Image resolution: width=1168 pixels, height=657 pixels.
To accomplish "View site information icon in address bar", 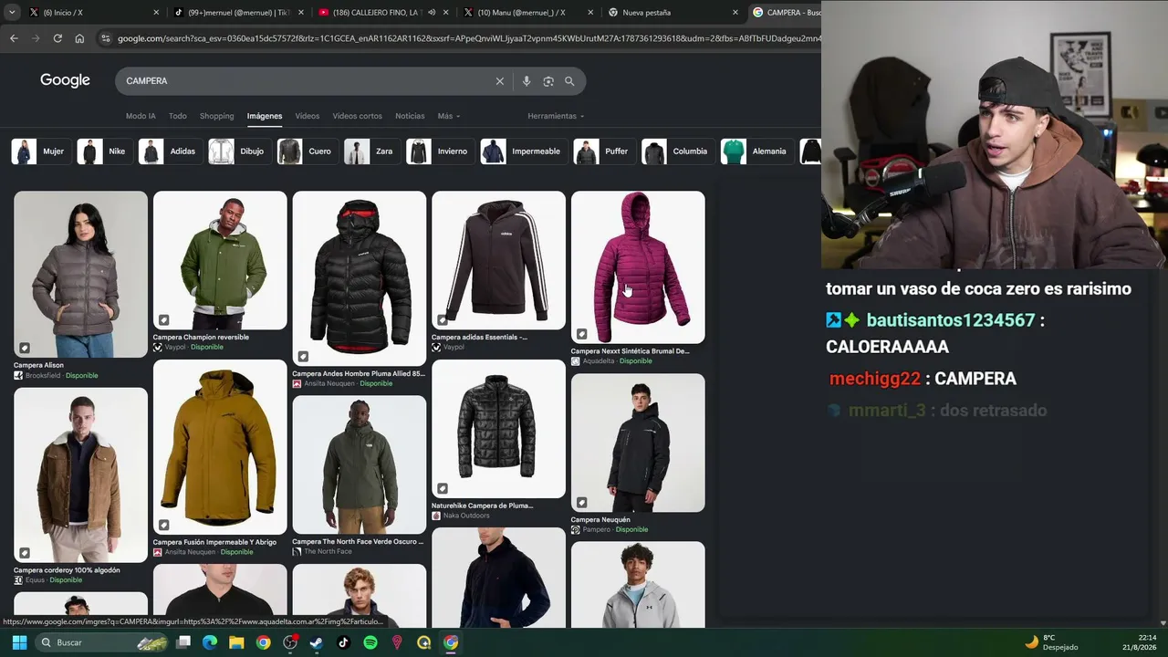I will coord(106,38).
